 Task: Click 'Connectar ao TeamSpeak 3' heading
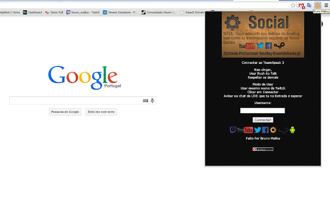click(263, 63)
